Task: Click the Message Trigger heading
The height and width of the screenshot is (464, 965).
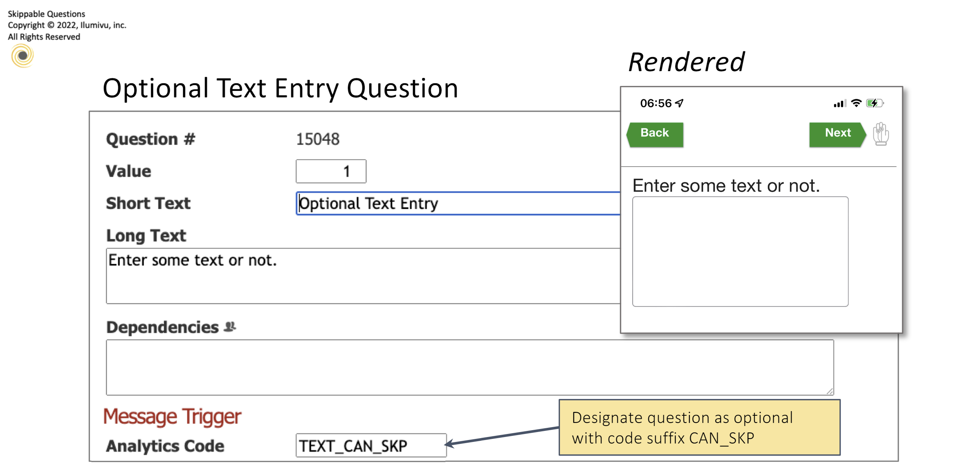Action: coord(172,416)
